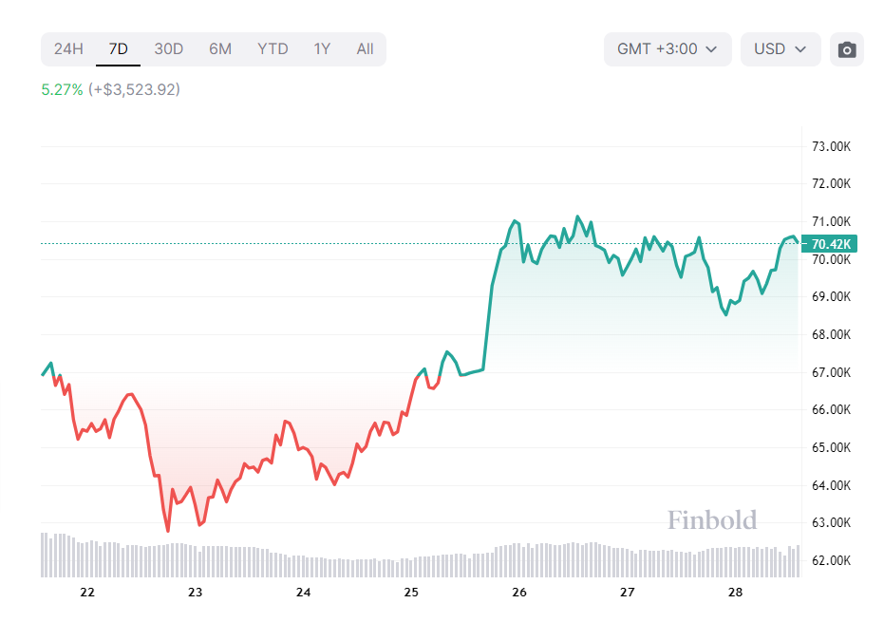Switch chart to YTD range
The image size is (884, 622).
click(x=273, y=49)
